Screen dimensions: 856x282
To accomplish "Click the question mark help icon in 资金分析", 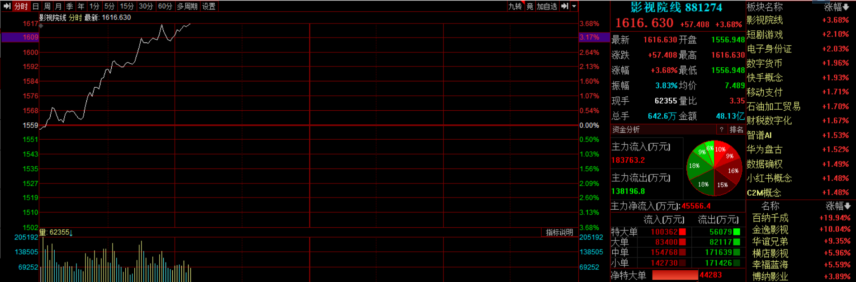I will click(721, 130).
